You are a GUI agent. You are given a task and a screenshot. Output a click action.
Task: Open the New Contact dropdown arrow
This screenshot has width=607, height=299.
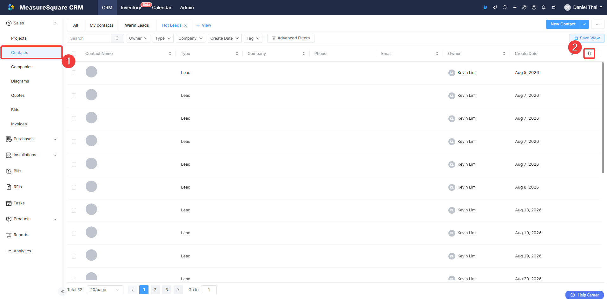584,24
